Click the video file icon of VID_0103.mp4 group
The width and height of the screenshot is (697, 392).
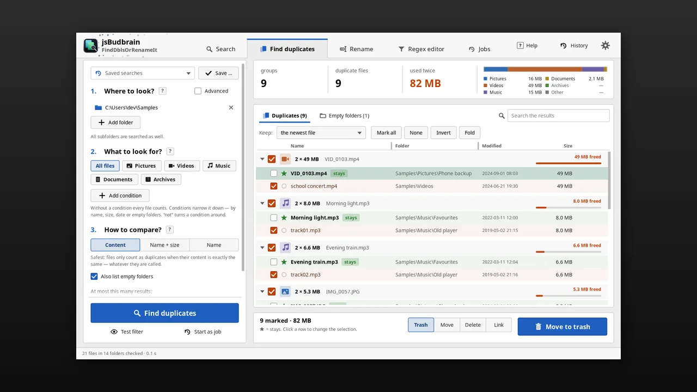click(x=285, y=159)
